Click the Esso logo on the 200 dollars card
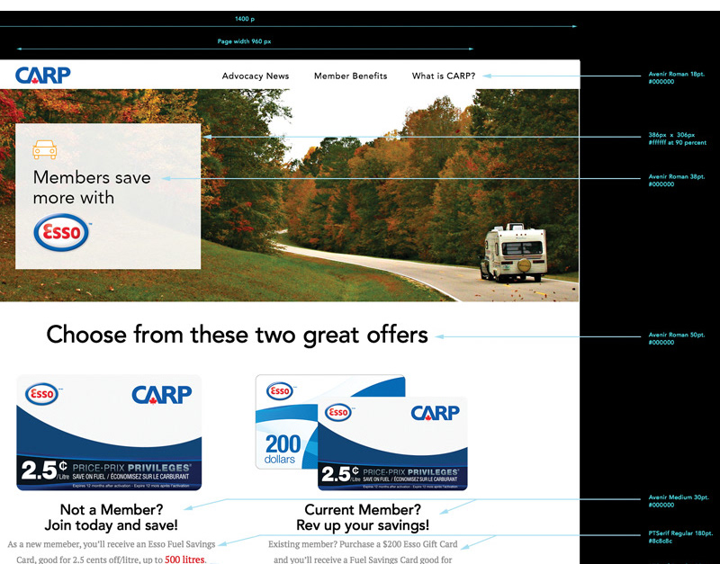 pos(280,391)
